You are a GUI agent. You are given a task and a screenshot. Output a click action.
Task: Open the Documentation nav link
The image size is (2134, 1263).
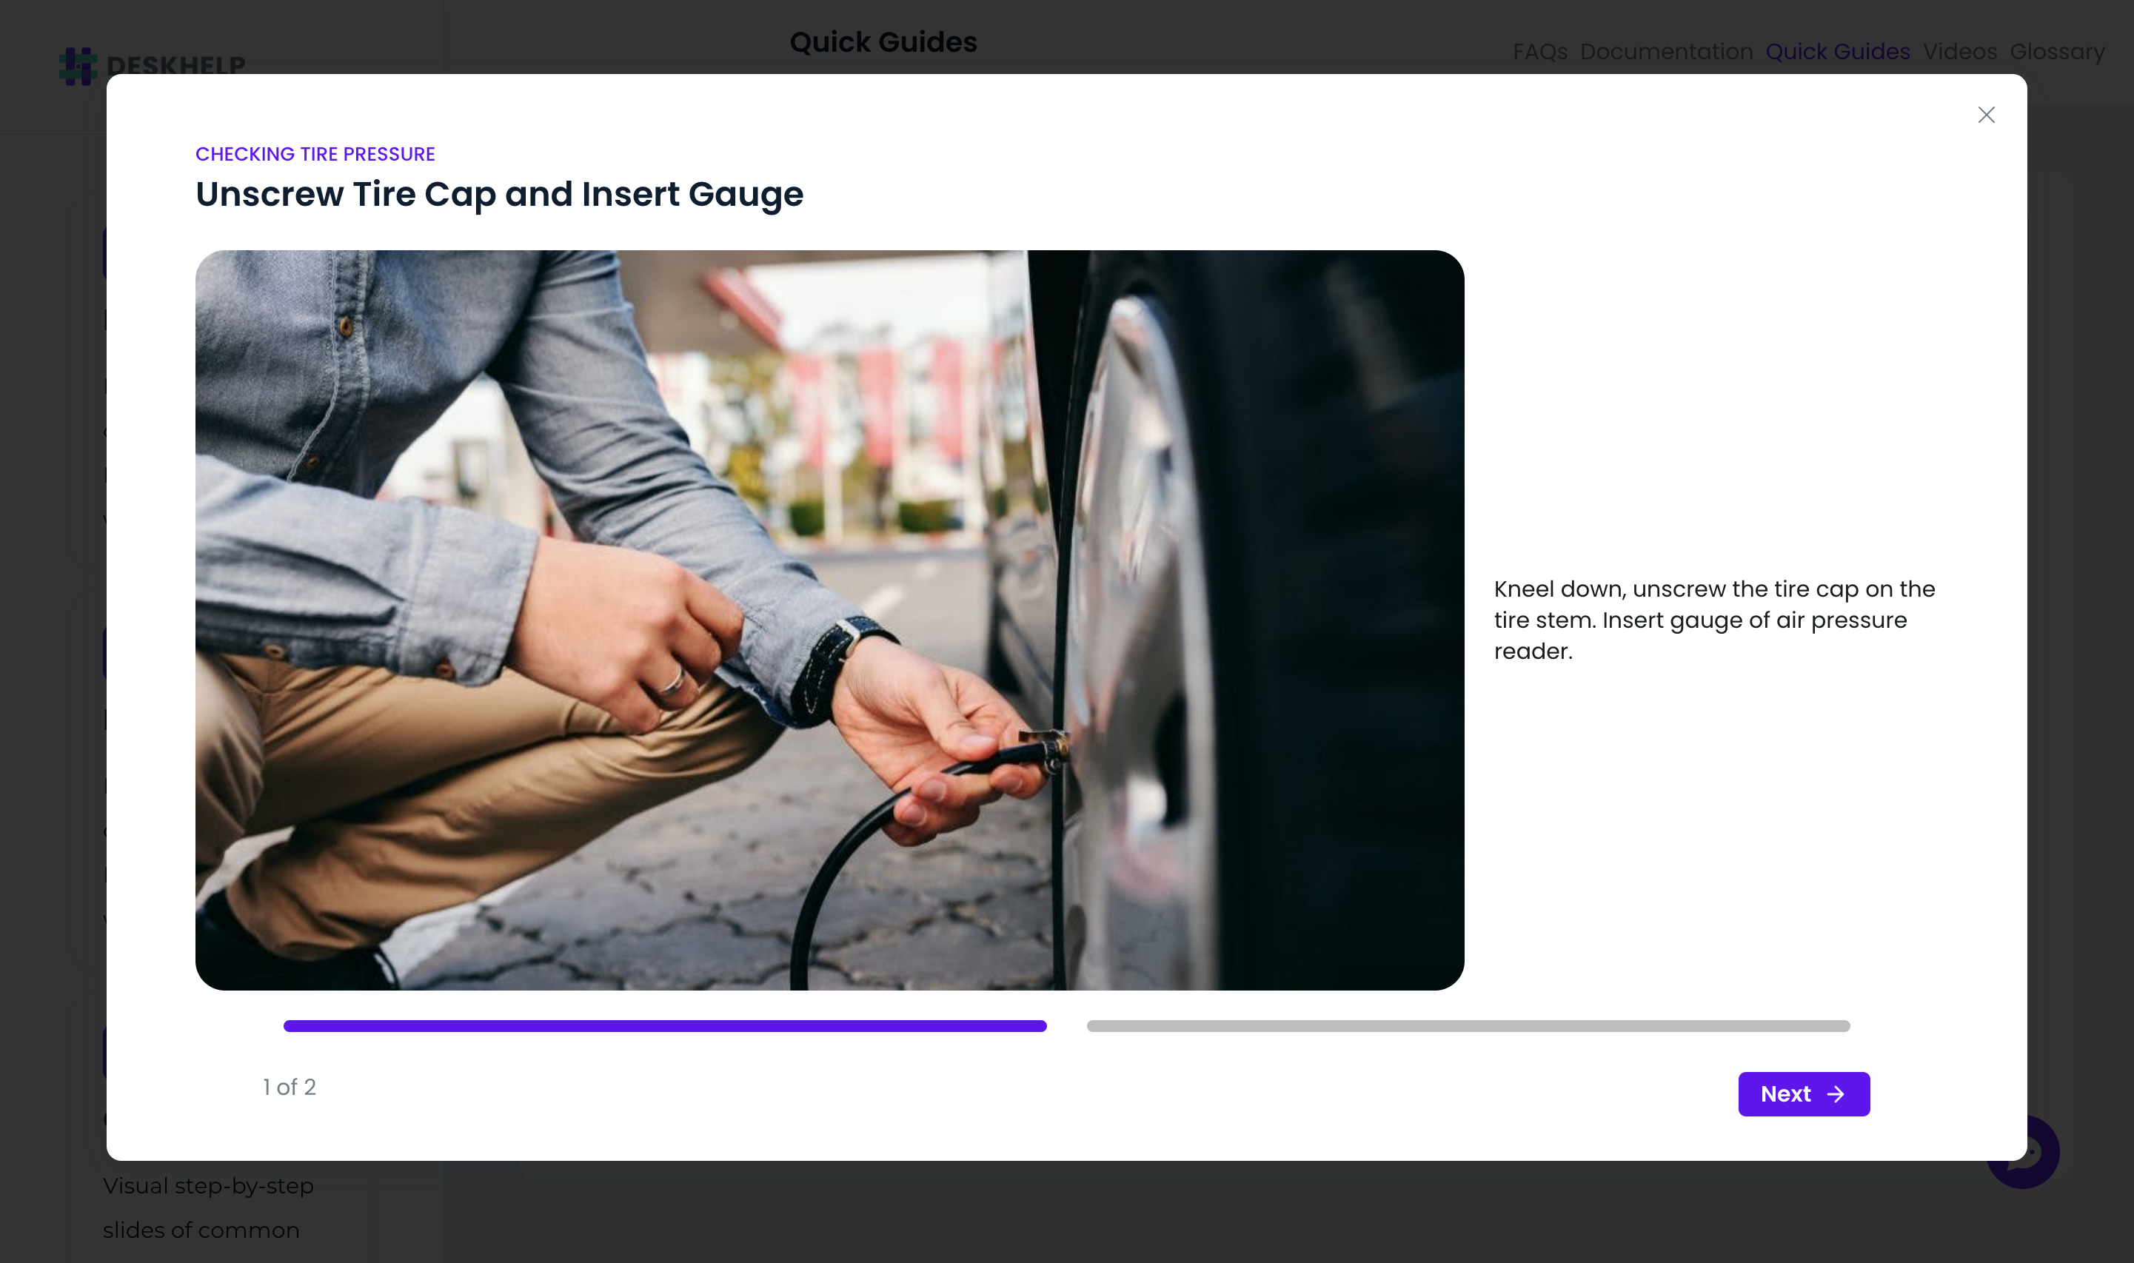point(1667,52)
